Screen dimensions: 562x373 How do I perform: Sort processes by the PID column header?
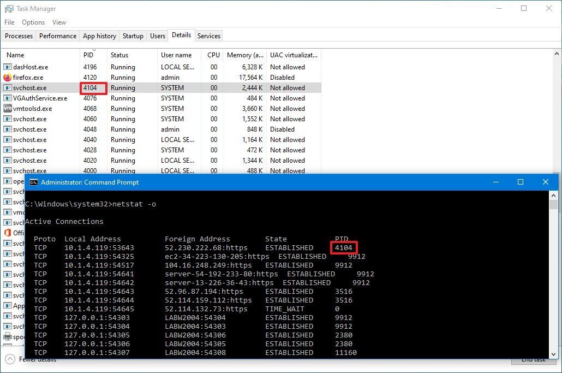click(x=88, y=55)
